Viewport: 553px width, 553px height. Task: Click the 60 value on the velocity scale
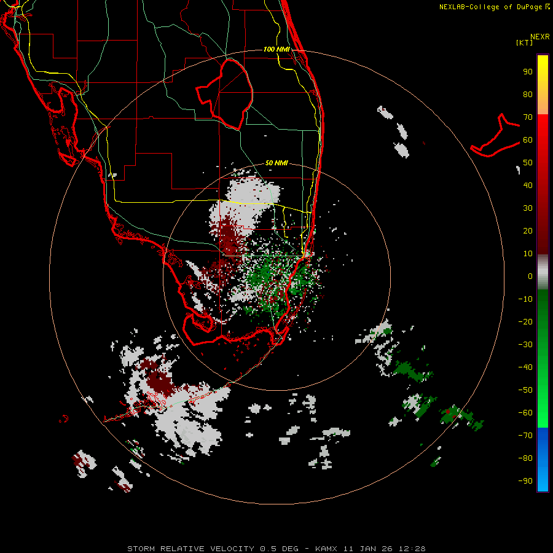[x=528, y=139]
